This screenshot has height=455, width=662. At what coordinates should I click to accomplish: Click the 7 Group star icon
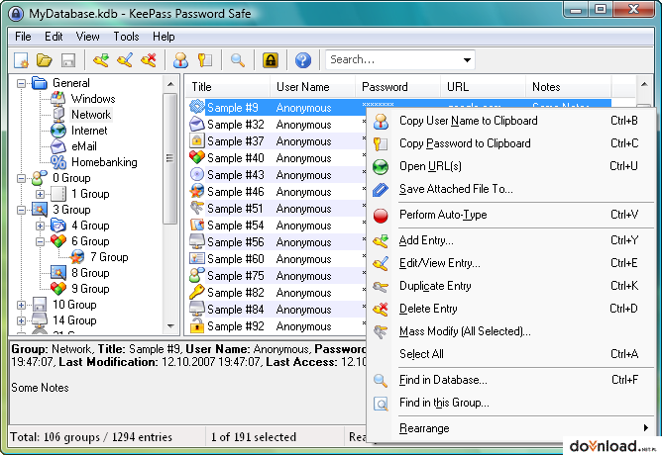click(77, 257)
